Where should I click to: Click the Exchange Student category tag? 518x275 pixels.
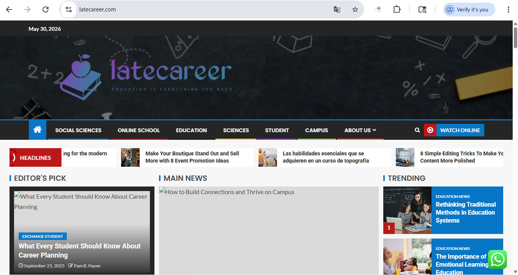[43, 236]
